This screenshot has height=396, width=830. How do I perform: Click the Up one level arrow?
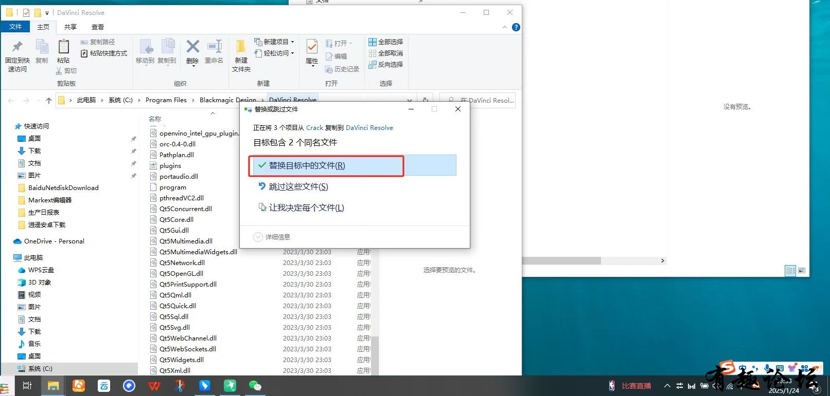coord(49,100)
